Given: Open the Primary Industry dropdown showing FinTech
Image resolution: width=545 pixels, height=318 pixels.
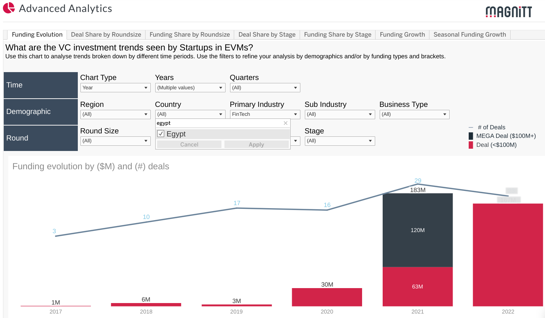Looking at the screenshot, I should pyautogui.click(x=296, y=114).
